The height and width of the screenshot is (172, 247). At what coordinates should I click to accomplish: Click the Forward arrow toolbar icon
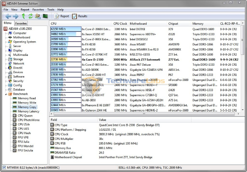pyautogui.click(x=16, y=16)
